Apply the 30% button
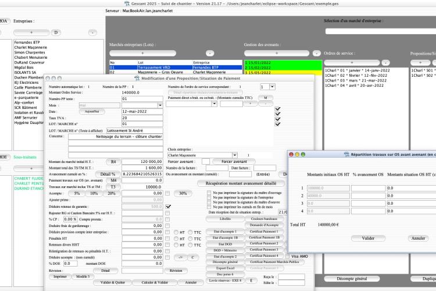This screenshot has width=436, height=291. pos(183,193)
